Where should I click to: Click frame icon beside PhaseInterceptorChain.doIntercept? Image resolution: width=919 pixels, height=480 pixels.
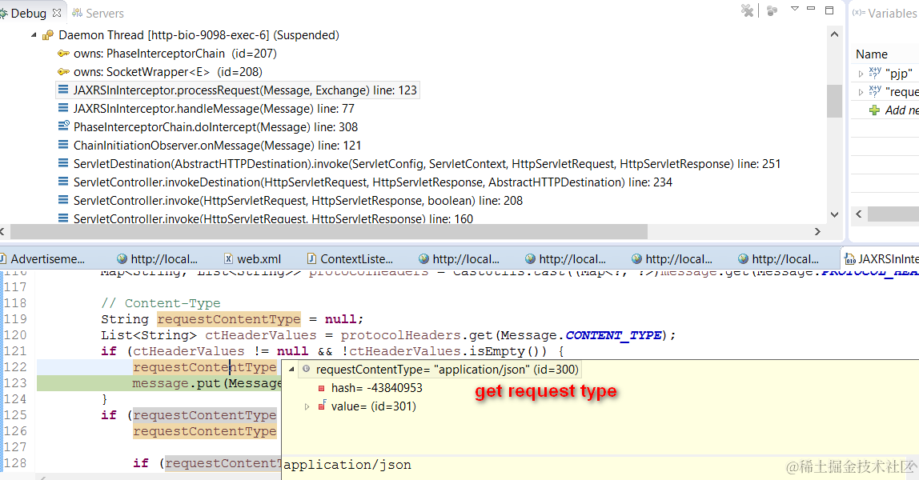coord(64,126)
